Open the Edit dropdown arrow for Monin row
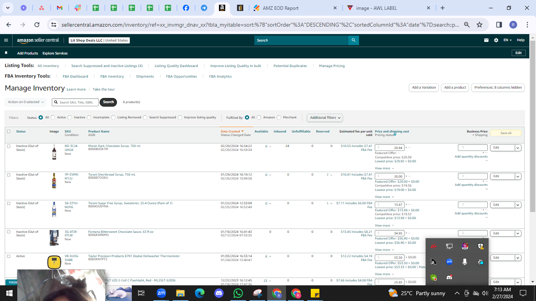This screenshot has height=301, width=536. tap(518, 148)
